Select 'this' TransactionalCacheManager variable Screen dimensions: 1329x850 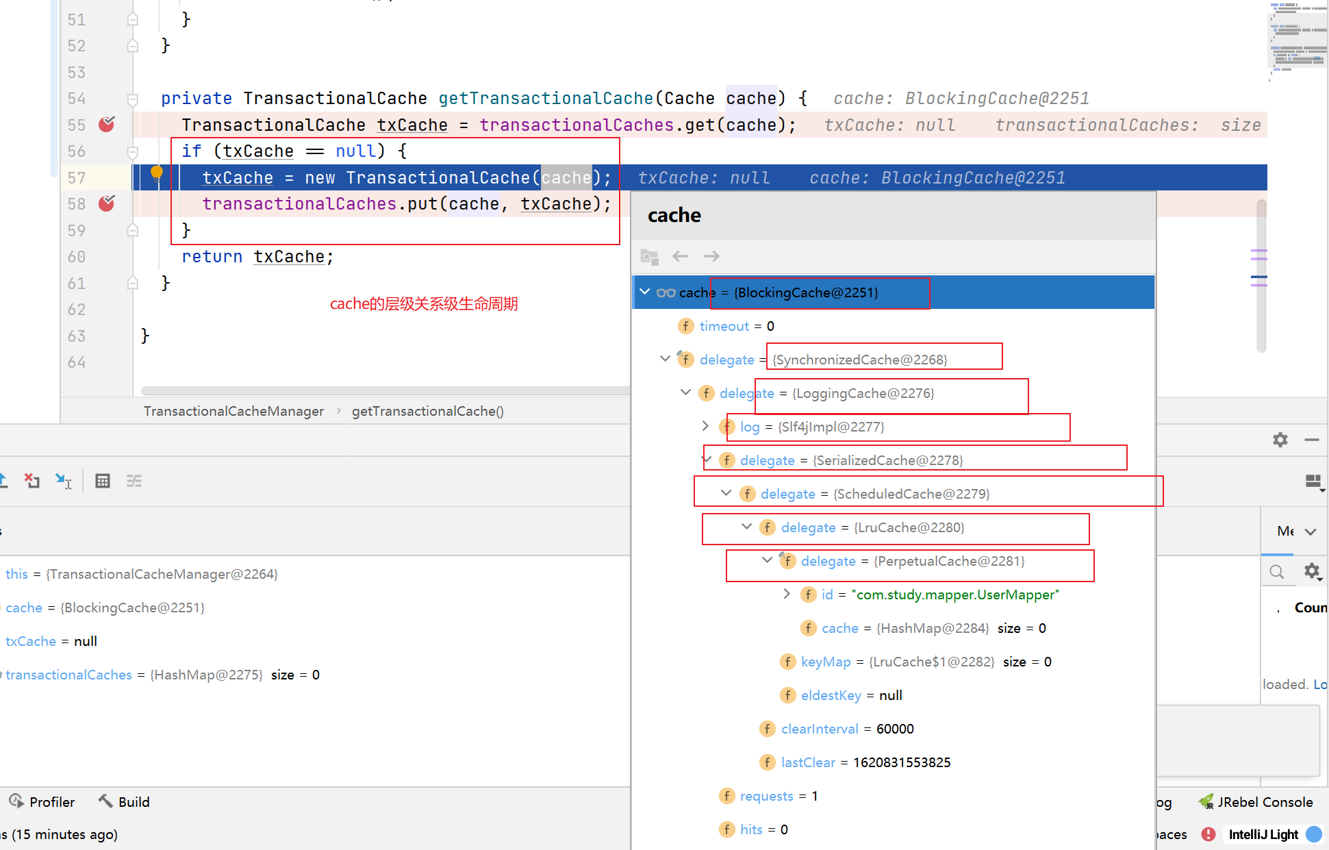315,574
